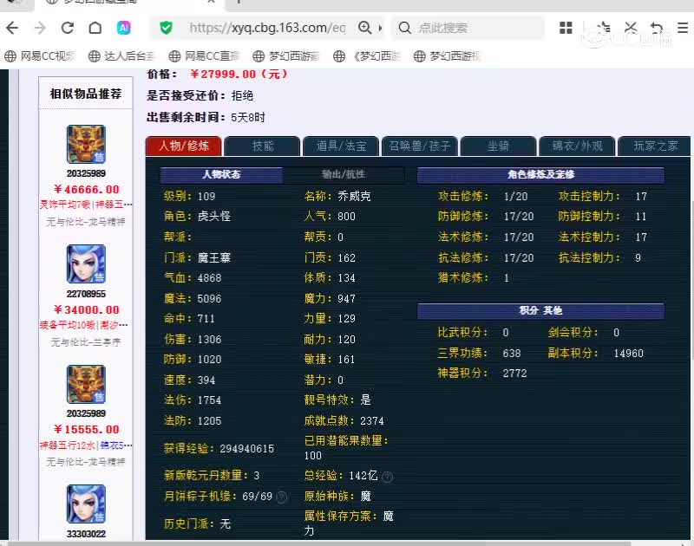
Task: Click the 成就点数 value 2374
Action: 372,421
